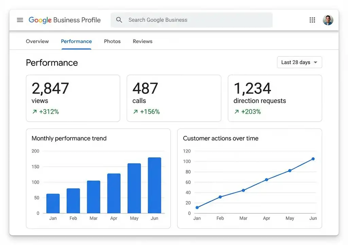348x245 pixels.
Task: Click the calls upward trend arrow
Action: [135, 111]
